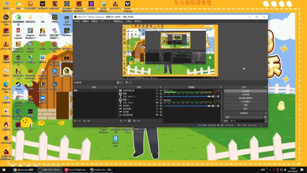
Task: Open the 视图 menu in OBS
Action: point(94,21)
